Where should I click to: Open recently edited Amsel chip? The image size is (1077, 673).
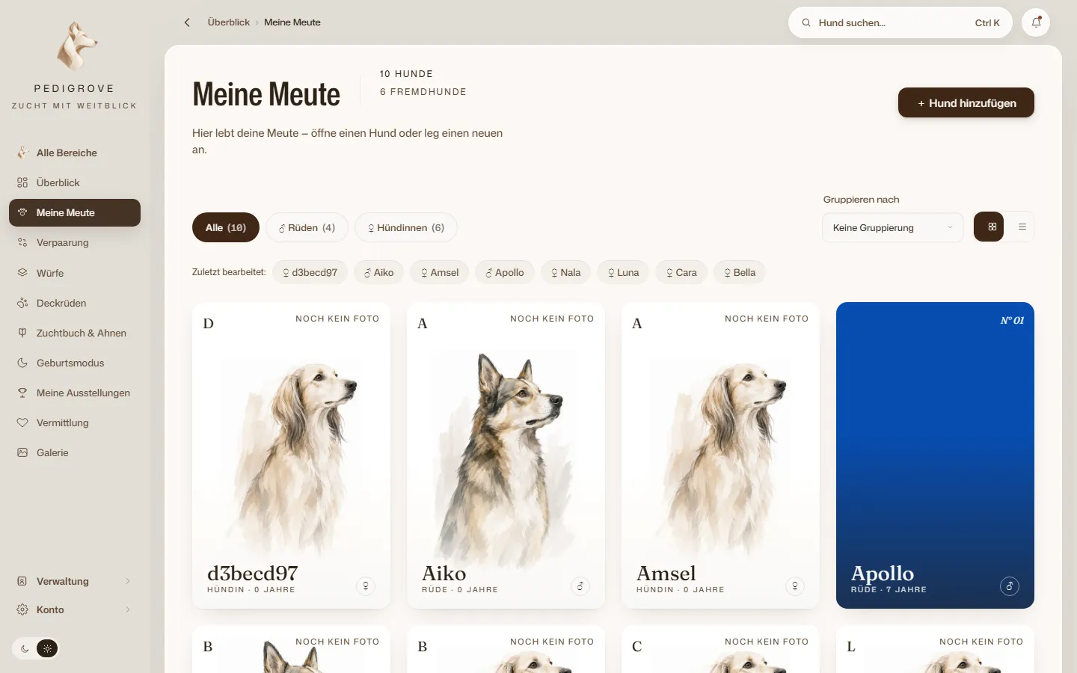[440, 272]
